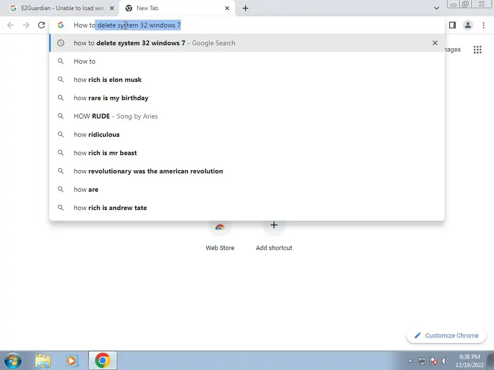Viewport: 494px width, 370px height.
Task: Click the magnifier icon beside 'how ridiculous'
Action: [61, 134]
